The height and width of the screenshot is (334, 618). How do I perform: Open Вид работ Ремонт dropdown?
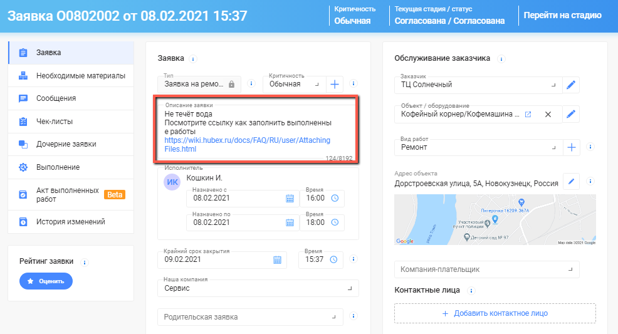tap(478, 147)
